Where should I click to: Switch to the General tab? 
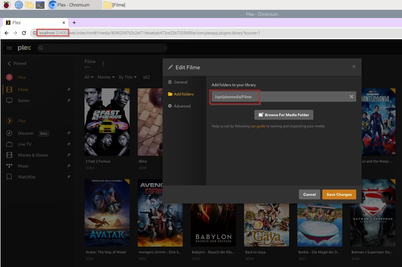[x=180, y=82]
